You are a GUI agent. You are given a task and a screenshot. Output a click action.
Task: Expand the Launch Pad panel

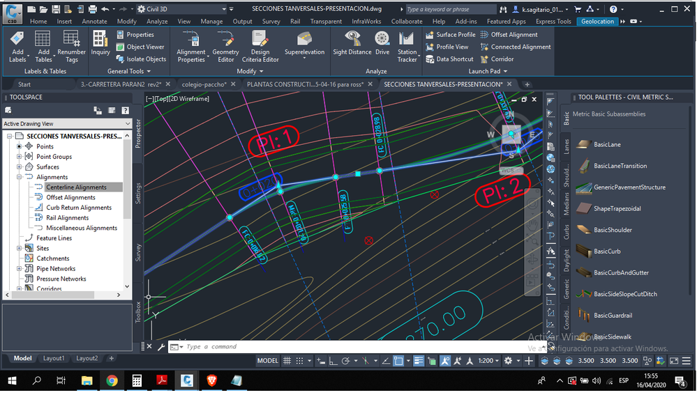pos(488,71)
